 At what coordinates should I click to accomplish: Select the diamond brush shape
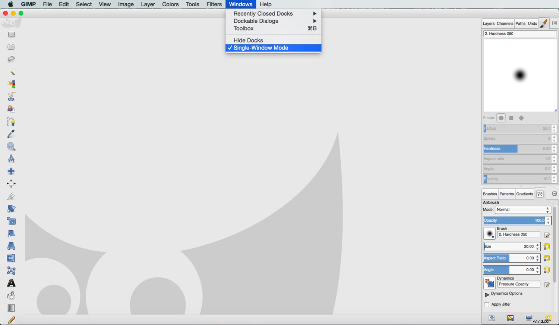pos(521,118)
